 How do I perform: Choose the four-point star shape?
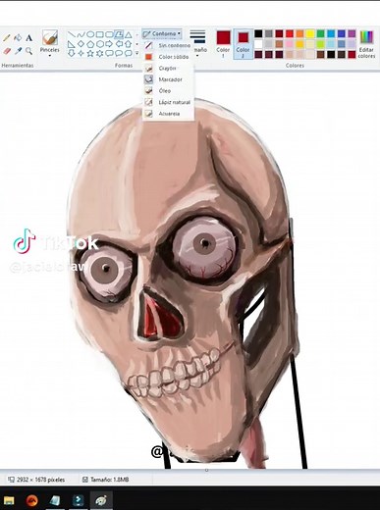(x=81, y=53)
